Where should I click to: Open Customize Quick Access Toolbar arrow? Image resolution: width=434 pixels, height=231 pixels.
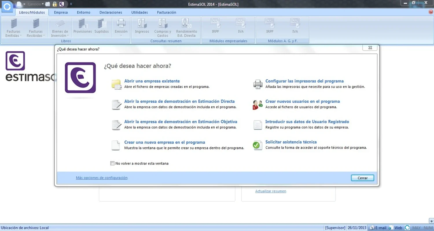(x=71, y=4)
